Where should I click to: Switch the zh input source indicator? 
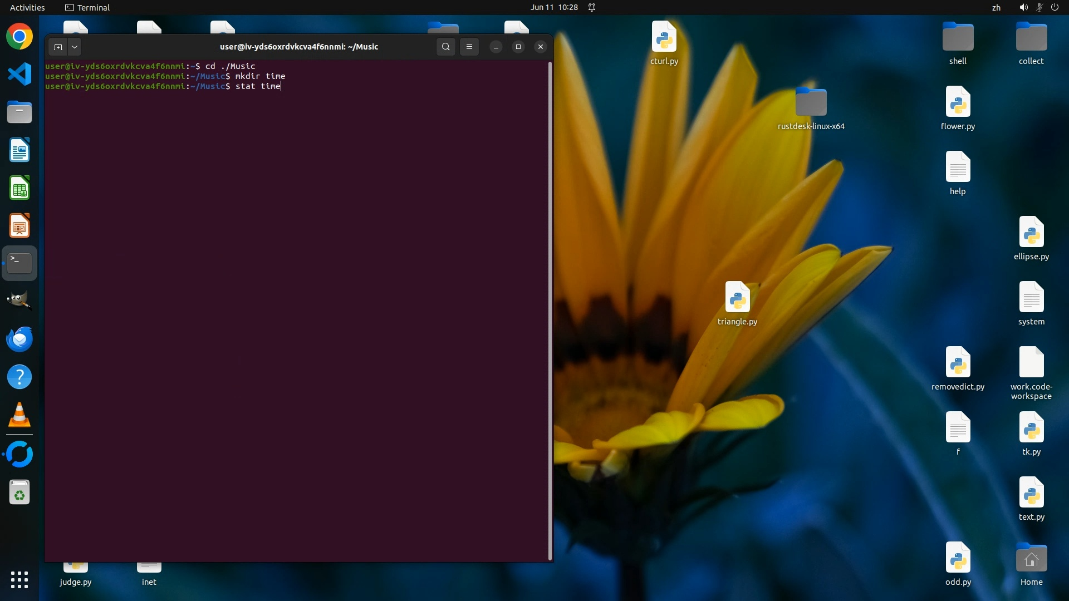996,7
